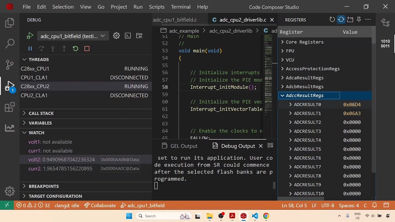Open the Run and Debug view
The width and height of the screenshot is (395, 222).
[10, 86]
